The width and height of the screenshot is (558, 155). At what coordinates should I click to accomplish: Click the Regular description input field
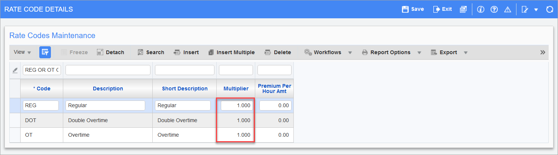tap(105, 106)
